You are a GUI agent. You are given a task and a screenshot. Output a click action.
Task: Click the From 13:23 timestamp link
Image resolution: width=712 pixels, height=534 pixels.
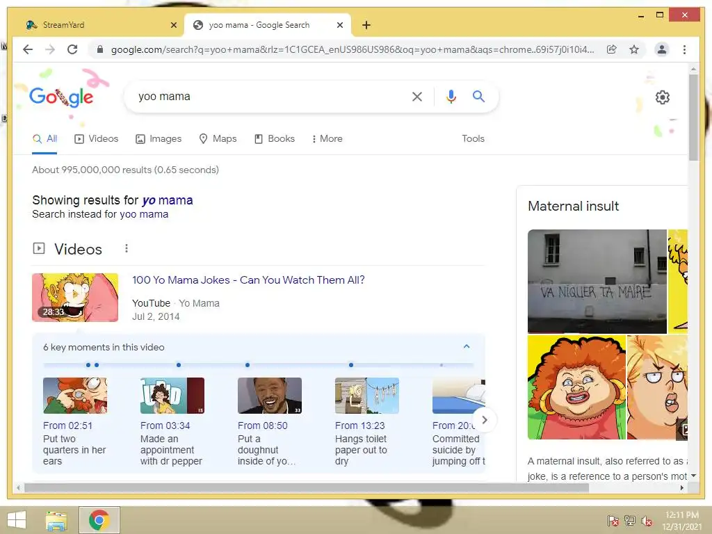(x=359, y=426)
